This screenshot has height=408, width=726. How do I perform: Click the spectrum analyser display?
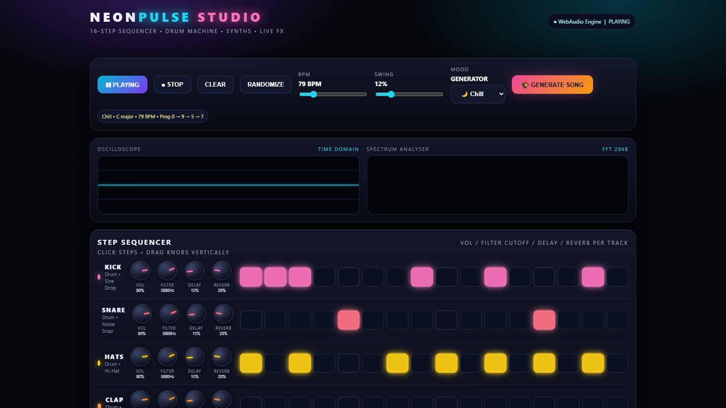tap(497, 185)
